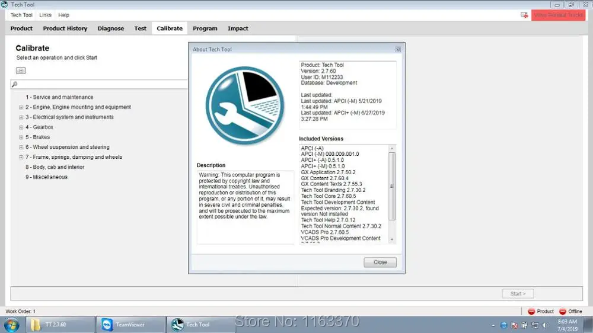Expand 3 - Electrical system and instruments

coord(21,117)
